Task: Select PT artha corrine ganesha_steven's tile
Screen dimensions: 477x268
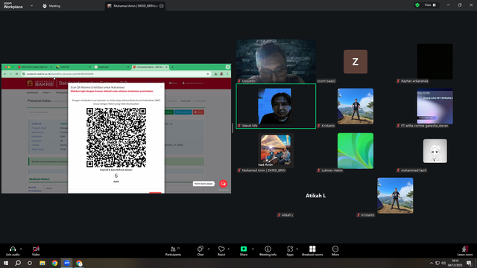Action: 435,106
